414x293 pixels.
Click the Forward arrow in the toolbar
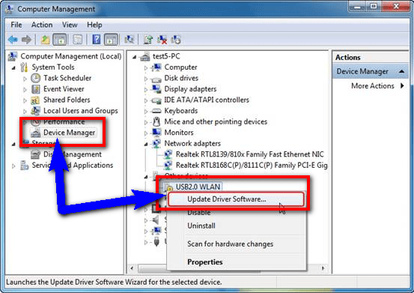[26, 40]
